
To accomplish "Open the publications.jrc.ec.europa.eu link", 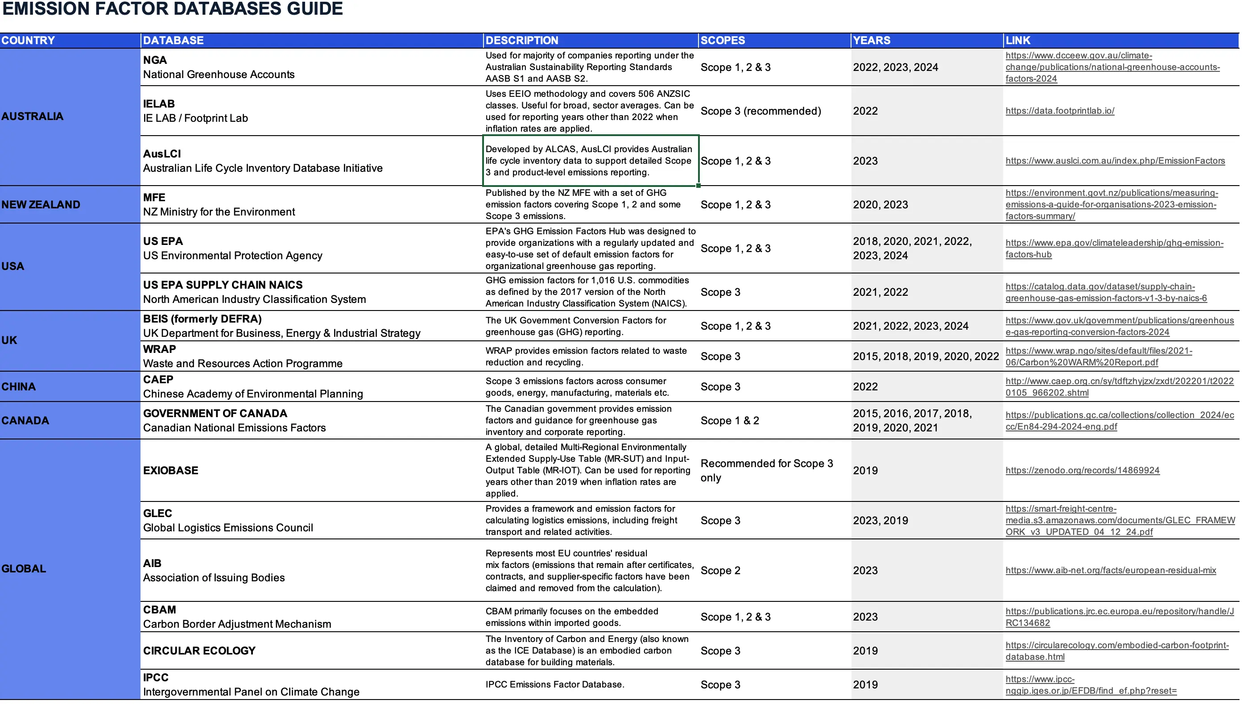I will (x=1120, y=617).
